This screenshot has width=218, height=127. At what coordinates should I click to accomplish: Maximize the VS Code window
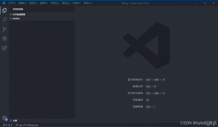point(205,3)
